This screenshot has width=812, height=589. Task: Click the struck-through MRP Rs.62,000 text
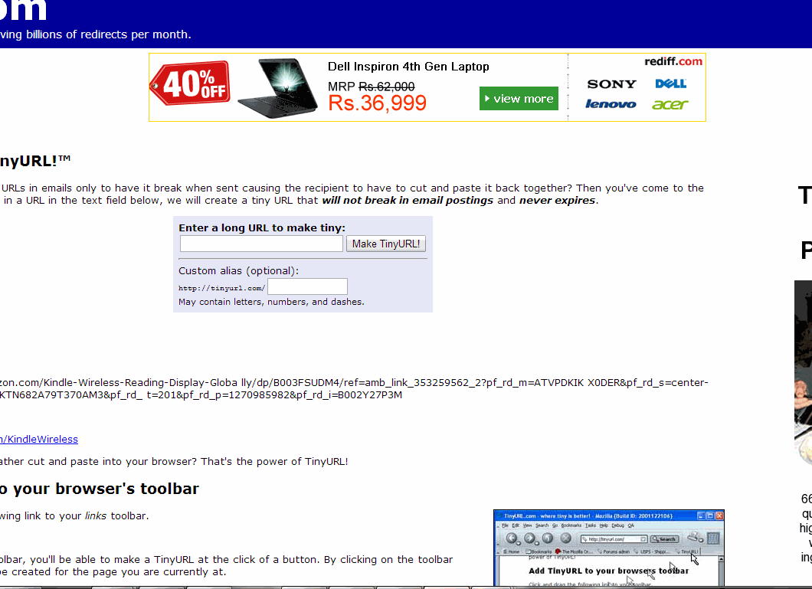click(x=372, y=87)
